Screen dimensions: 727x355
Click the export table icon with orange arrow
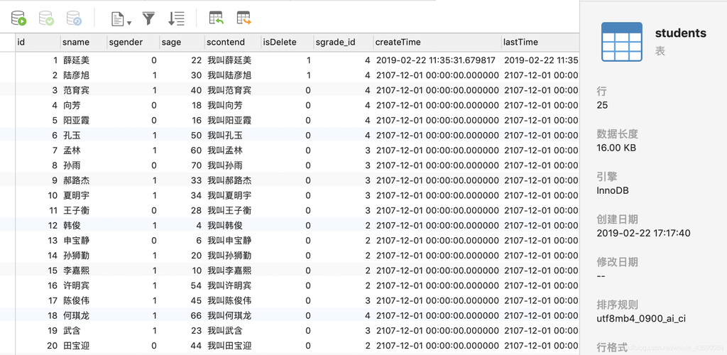tap(244, 18)
